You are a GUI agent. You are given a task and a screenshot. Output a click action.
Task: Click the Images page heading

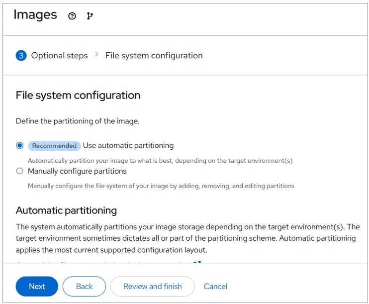(x=35, y=15)
